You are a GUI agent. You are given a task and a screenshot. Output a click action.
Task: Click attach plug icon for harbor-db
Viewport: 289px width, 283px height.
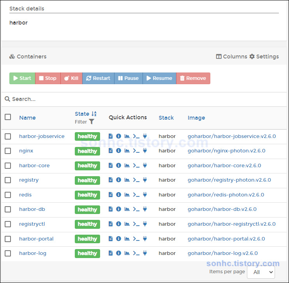(145, 209)
